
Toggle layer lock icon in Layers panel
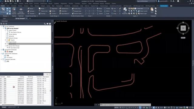133,8
